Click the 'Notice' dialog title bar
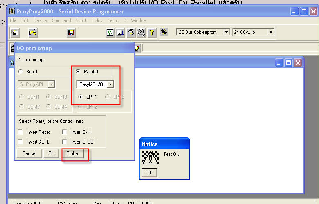This screenshot has width=319, height=204. pyautogui.click(x=164, y=144)
